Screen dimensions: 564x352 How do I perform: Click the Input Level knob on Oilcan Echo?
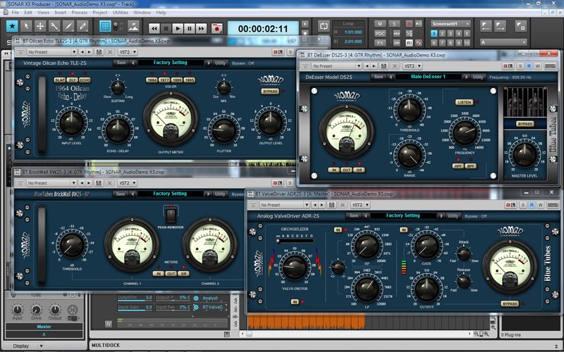(72, 122)
